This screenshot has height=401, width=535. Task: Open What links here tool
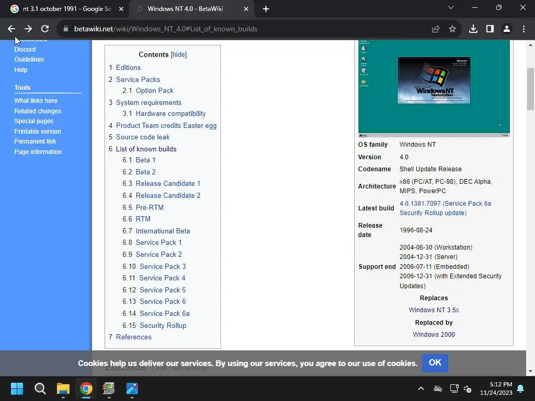(x=36, y=101)
